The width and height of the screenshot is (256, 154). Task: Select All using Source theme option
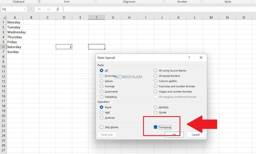[x=155, y=71]
